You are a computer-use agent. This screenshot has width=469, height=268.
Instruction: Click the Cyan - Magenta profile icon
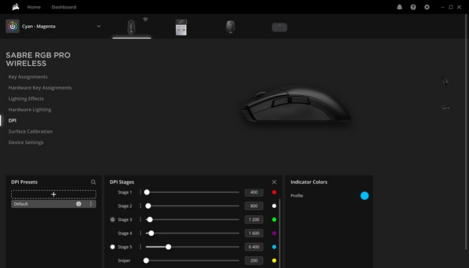pyautogui.click(x=13, y=27)
